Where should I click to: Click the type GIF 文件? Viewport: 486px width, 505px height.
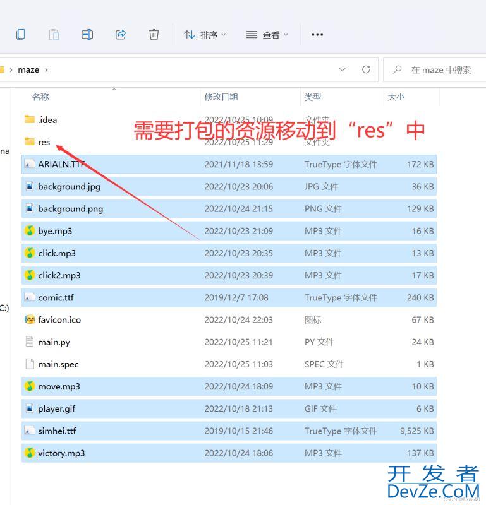click(x=320, y=408)
